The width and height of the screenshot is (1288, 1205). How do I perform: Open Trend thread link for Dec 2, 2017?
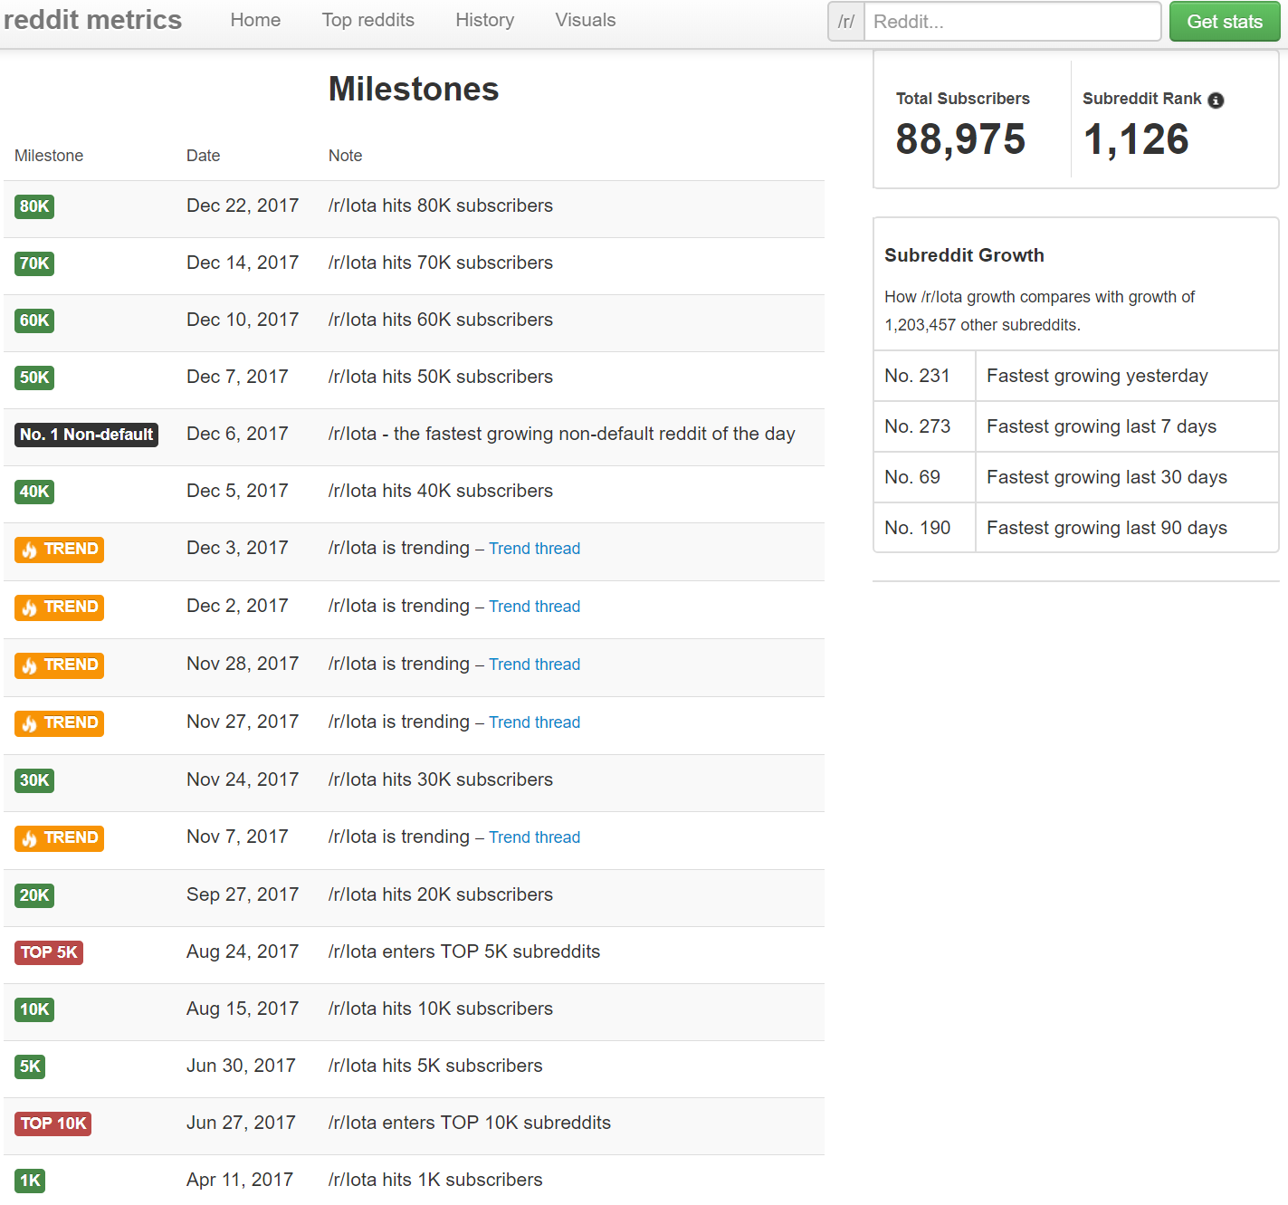click(535, 607)
